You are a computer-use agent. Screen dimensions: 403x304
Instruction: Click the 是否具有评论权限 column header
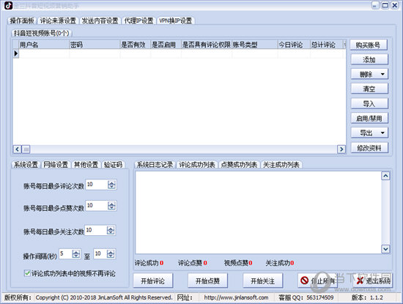tap(207, 45)
